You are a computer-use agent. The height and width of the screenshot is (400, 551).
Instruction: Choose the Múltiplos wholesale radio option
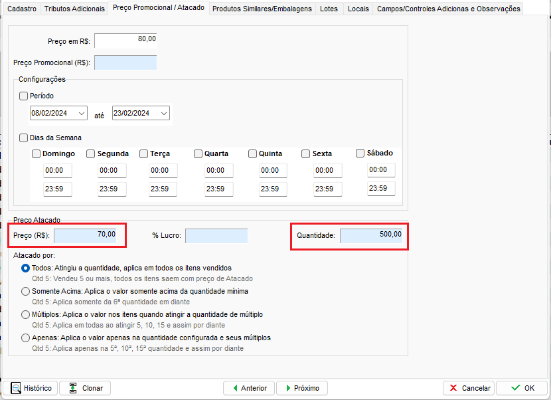coord(26,314)
